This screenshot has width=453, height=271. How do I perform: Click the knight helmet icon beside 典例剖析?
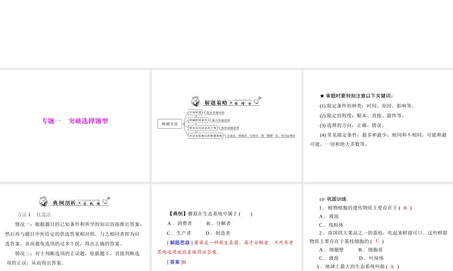click(x=44, y=201)
